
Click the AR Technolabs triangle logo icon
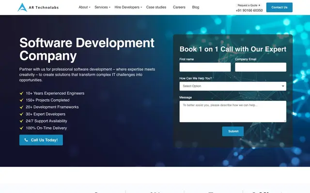tap(22, 7)
